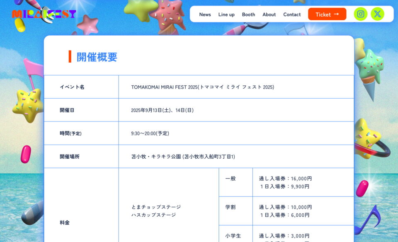This screenshot has height=242, width=398.
Task: Select 通し入場券：10,000円 price
Action: tap(285, 207)
